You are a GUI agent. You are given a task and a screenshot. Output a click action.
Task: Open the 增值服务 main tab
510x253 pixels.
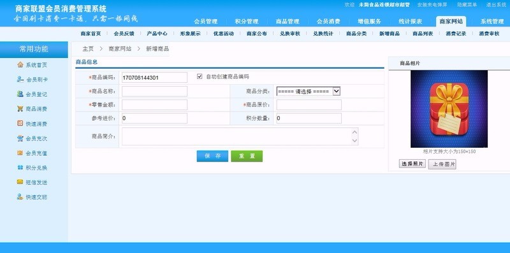(x=370, y=22)
